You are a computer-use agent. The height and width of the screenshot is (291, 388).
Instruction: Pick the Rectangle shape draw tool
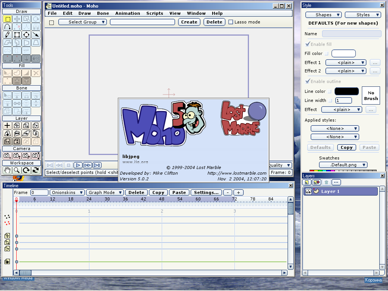(x=17, y=35)
